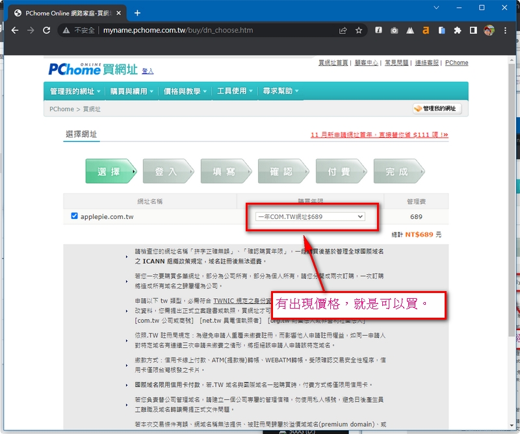Open a new browser tab
The image size is (520, 434).
pyautogui.click(x=137, y=13)
